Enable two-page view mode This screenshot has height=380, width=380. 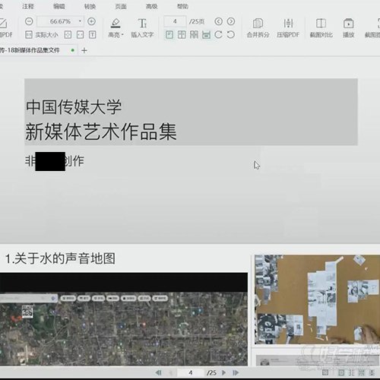tap(182, 34)
